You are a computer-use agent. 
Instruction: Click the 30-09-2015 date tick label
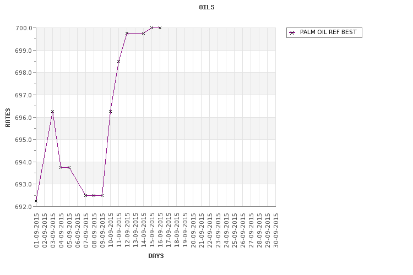[276, 230]
